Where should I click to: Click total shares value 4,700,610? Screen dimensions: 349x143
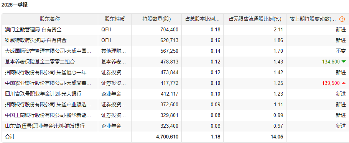(167, 136)
